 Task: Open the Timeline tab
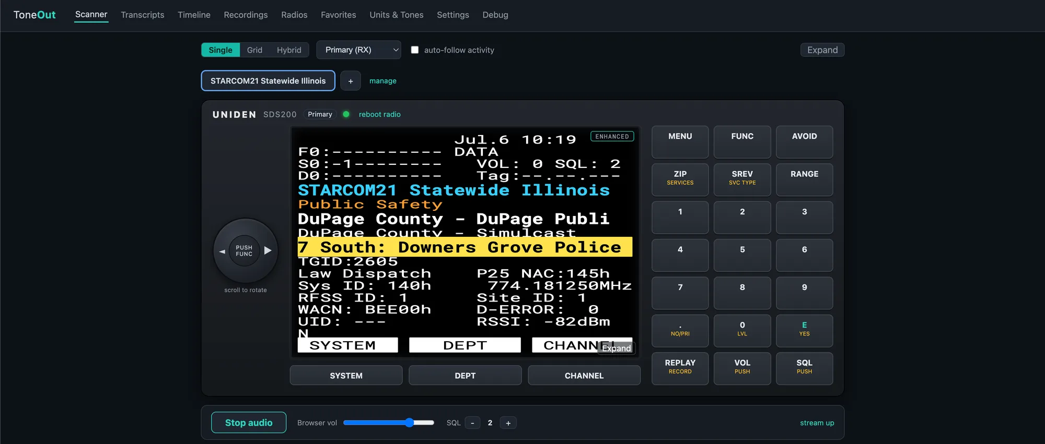(194, 15)
